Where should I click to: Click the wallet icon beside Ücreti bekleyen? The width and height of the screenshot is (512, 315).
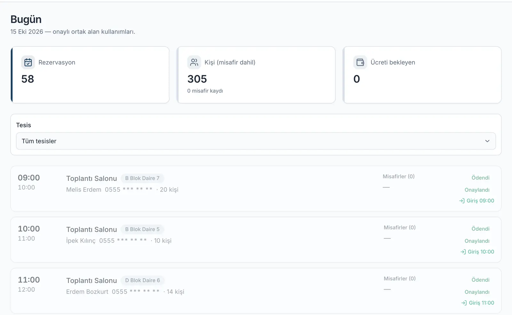click(x=360, y=62)
